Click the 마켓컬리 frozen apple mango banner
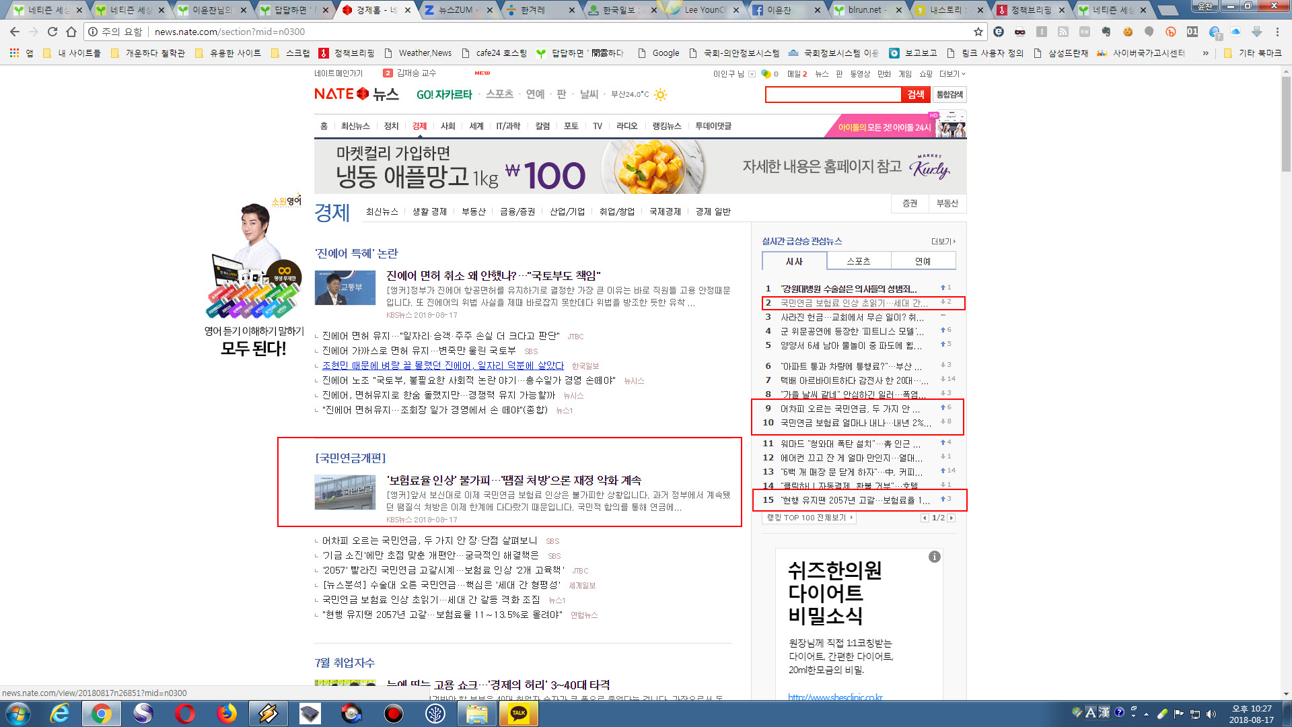 641,167
